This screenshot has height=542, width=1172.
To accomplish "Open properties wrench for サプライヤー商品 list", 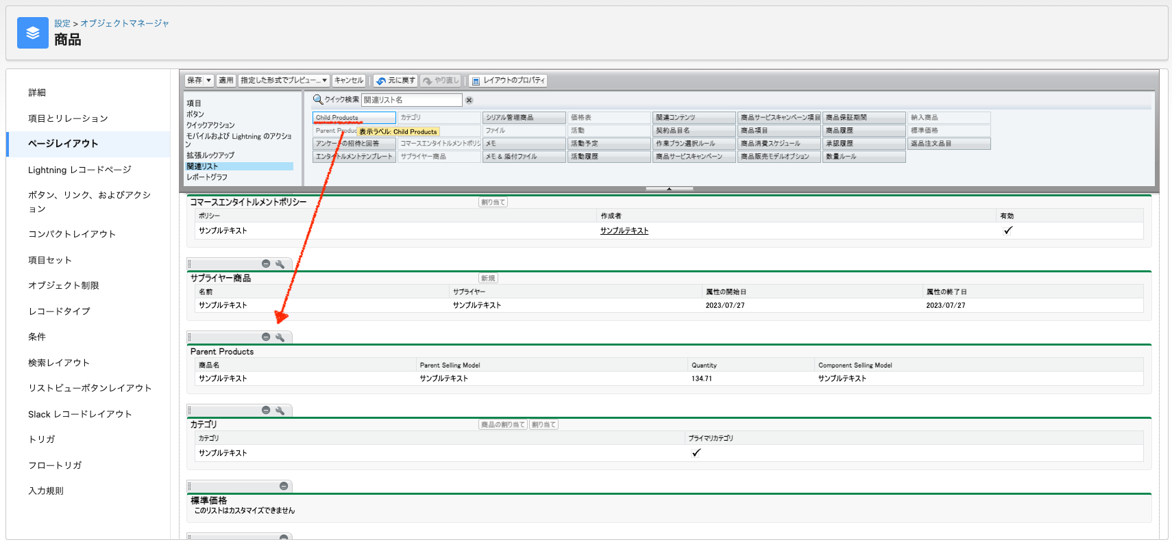I will pos(280,264).
